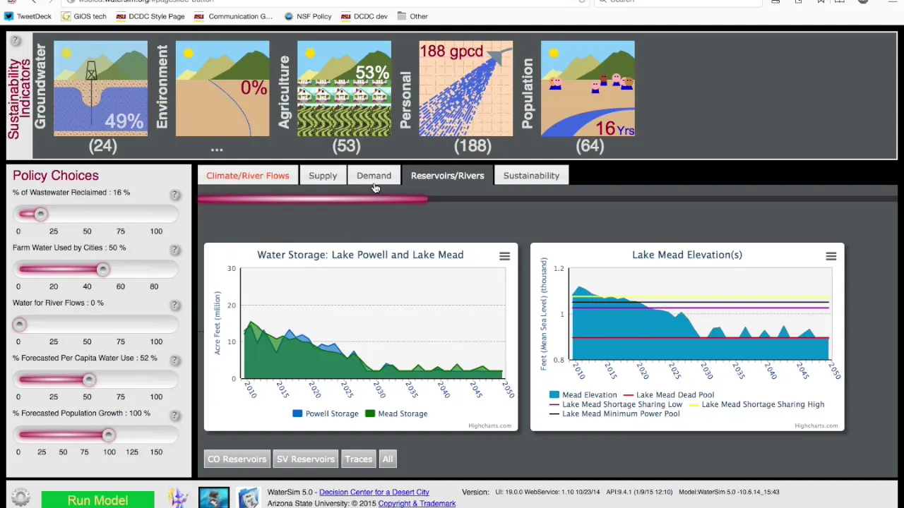The height and width of the screenshot is (508, 904).
Task: Switch to the Sustainability tab
Action: (531, 176)
